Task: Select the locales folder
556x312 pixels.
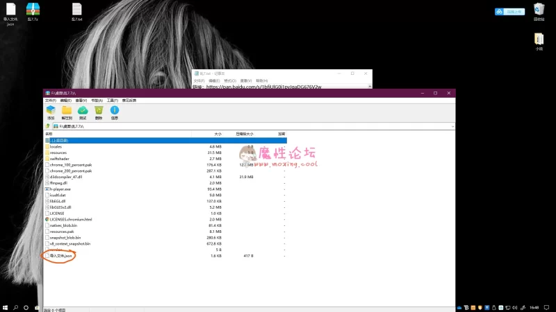Action: click(x=56, y=146)
